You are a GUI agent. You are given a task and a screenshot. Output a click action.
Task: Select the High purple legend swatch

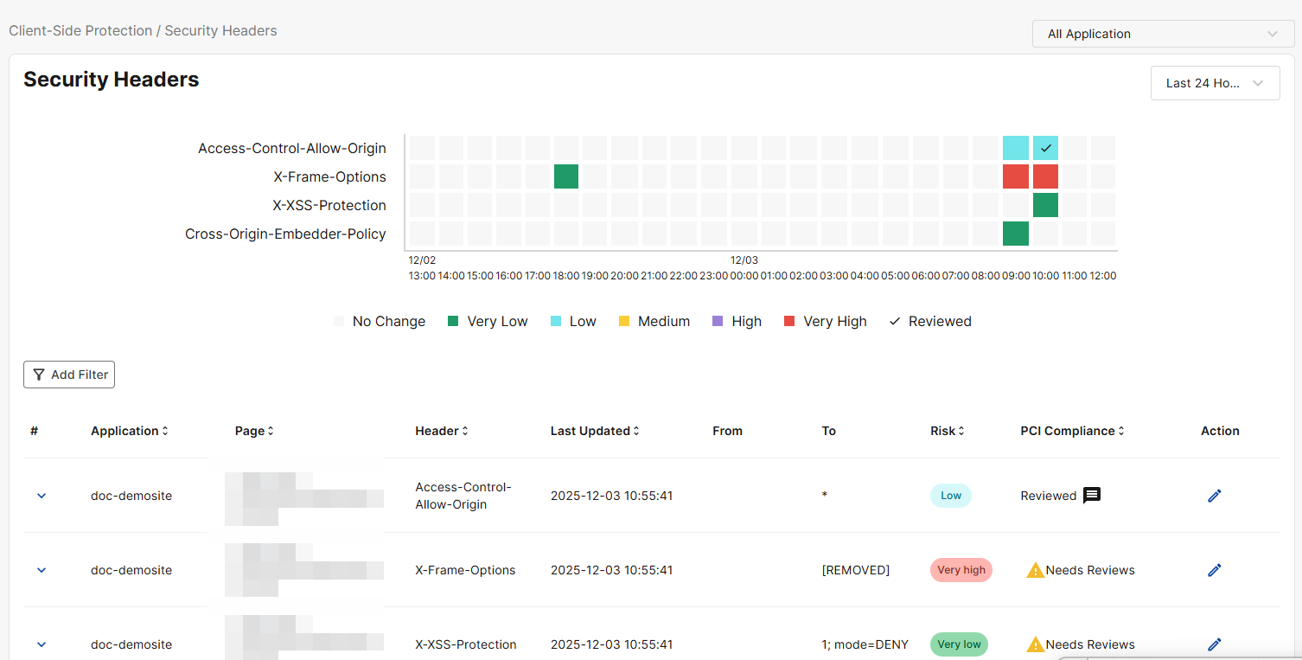click(x=717, y=321)
